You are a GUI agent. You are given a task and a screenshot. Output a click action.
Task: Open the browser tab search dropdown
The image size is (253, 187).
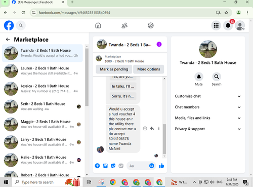coord(5,2)
